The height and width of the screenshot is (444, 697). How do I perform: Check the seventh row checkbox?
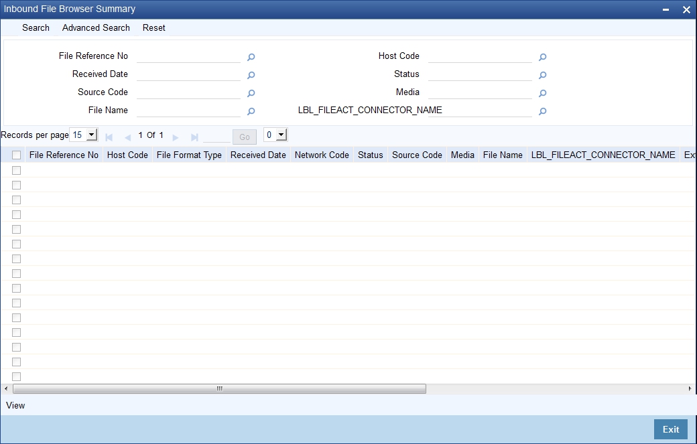tap(17, 259)
